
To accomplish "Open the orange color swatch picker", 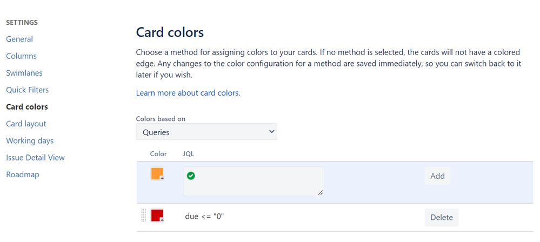I will pos(157,174).
